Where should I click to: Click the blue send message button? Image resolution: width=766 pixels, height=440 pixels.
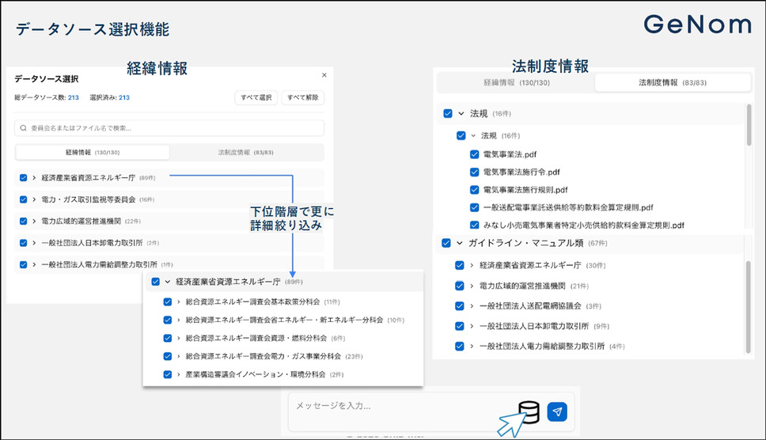click(558, 412)
